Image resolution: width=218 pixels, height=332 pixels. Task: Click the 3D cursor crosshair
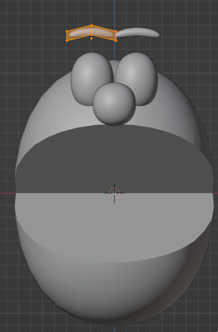114,193
